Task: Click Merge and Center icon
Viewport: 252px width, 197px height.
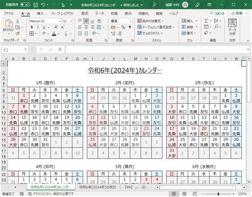Action: (99, 27)
